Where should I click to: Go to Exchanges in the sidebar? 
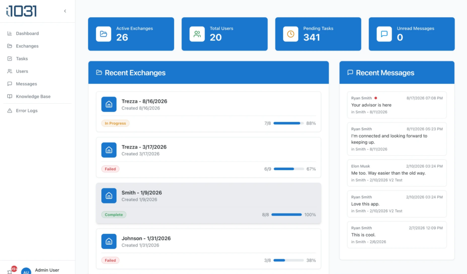click(37, 46)
